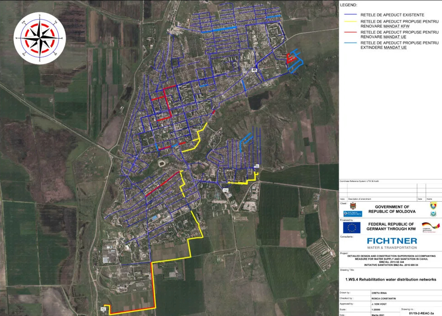This screenshot has width=442, height=316.
Task: Click the PS4 pump station label
Action: [225, 190]
